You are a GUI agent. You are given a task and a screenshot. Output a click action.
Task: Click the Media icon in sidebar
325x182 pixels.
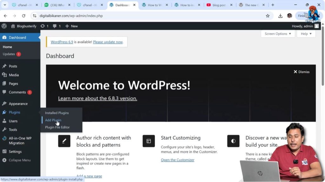click(4, 75)
